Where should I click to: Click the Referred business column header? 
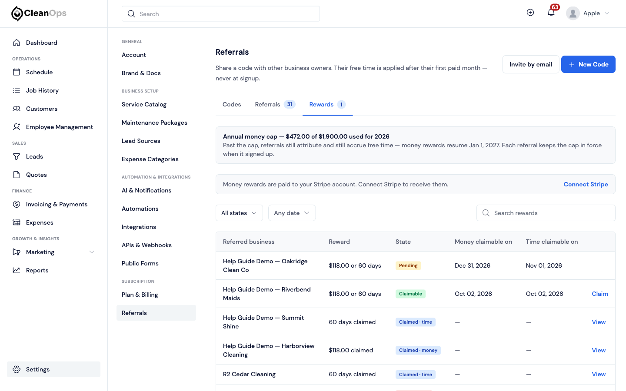point(249,242)
